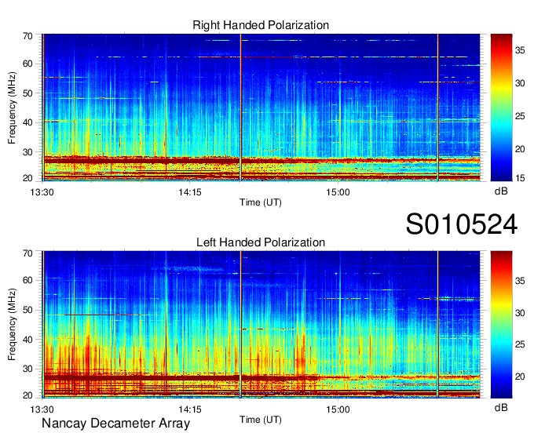Click the Left Handed Polarization title

click(261, 242)
